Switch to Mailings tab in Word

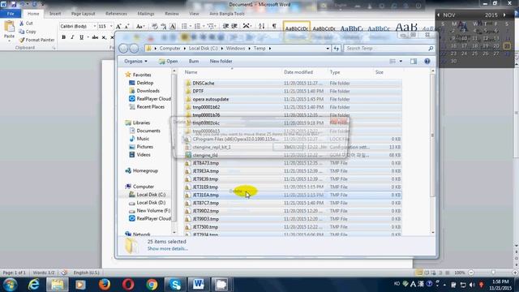(146, 14)
